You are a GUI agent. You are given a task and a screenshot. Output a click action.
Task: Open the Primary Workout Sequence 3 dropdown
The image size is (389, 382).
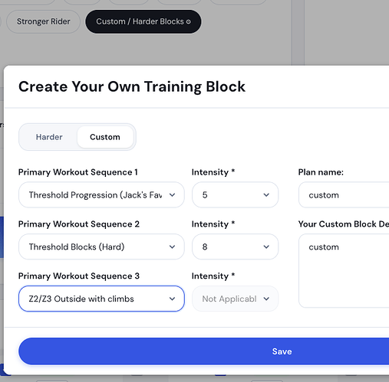[101, 299]
